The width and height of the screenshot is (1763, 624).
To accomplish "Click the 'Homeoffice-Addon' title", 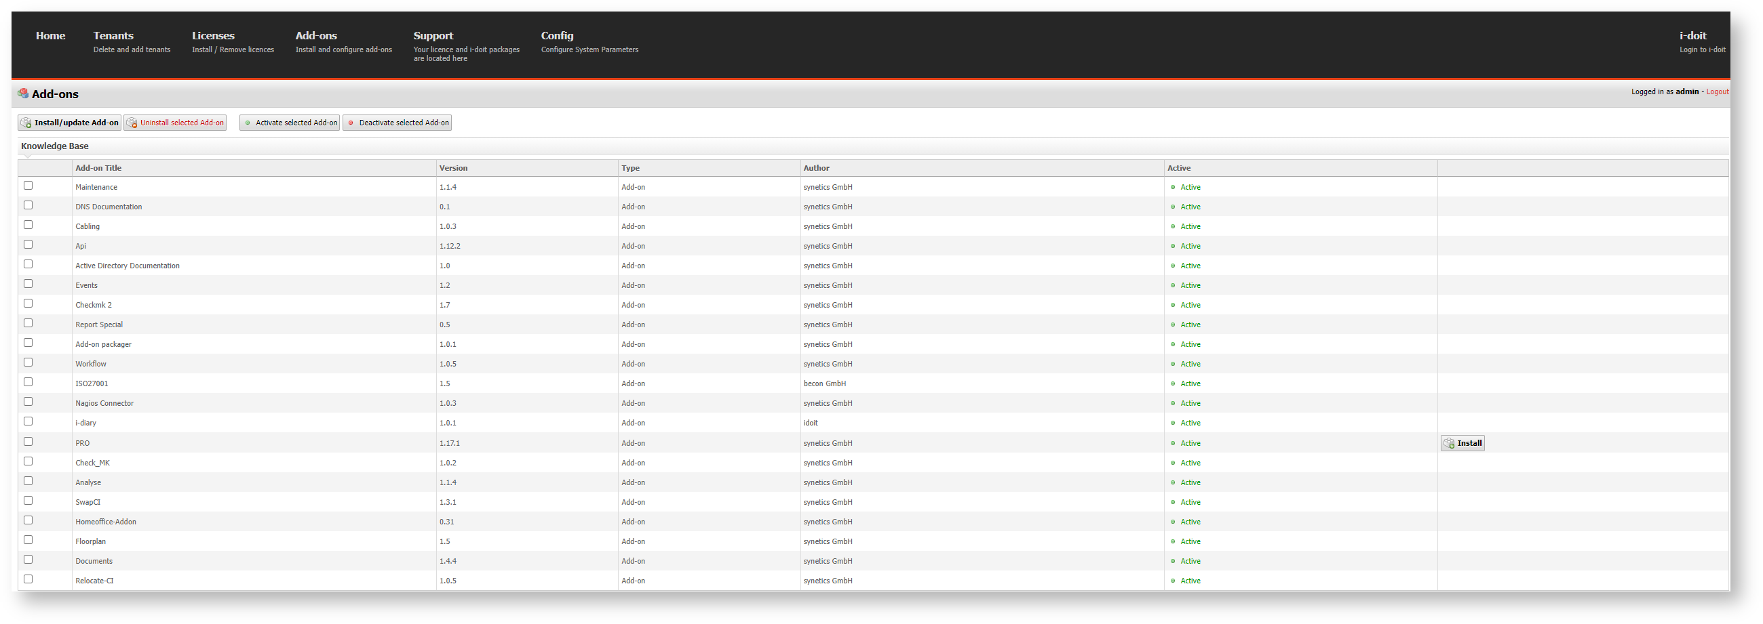I will pyautogui.click(x=106, y=522).
